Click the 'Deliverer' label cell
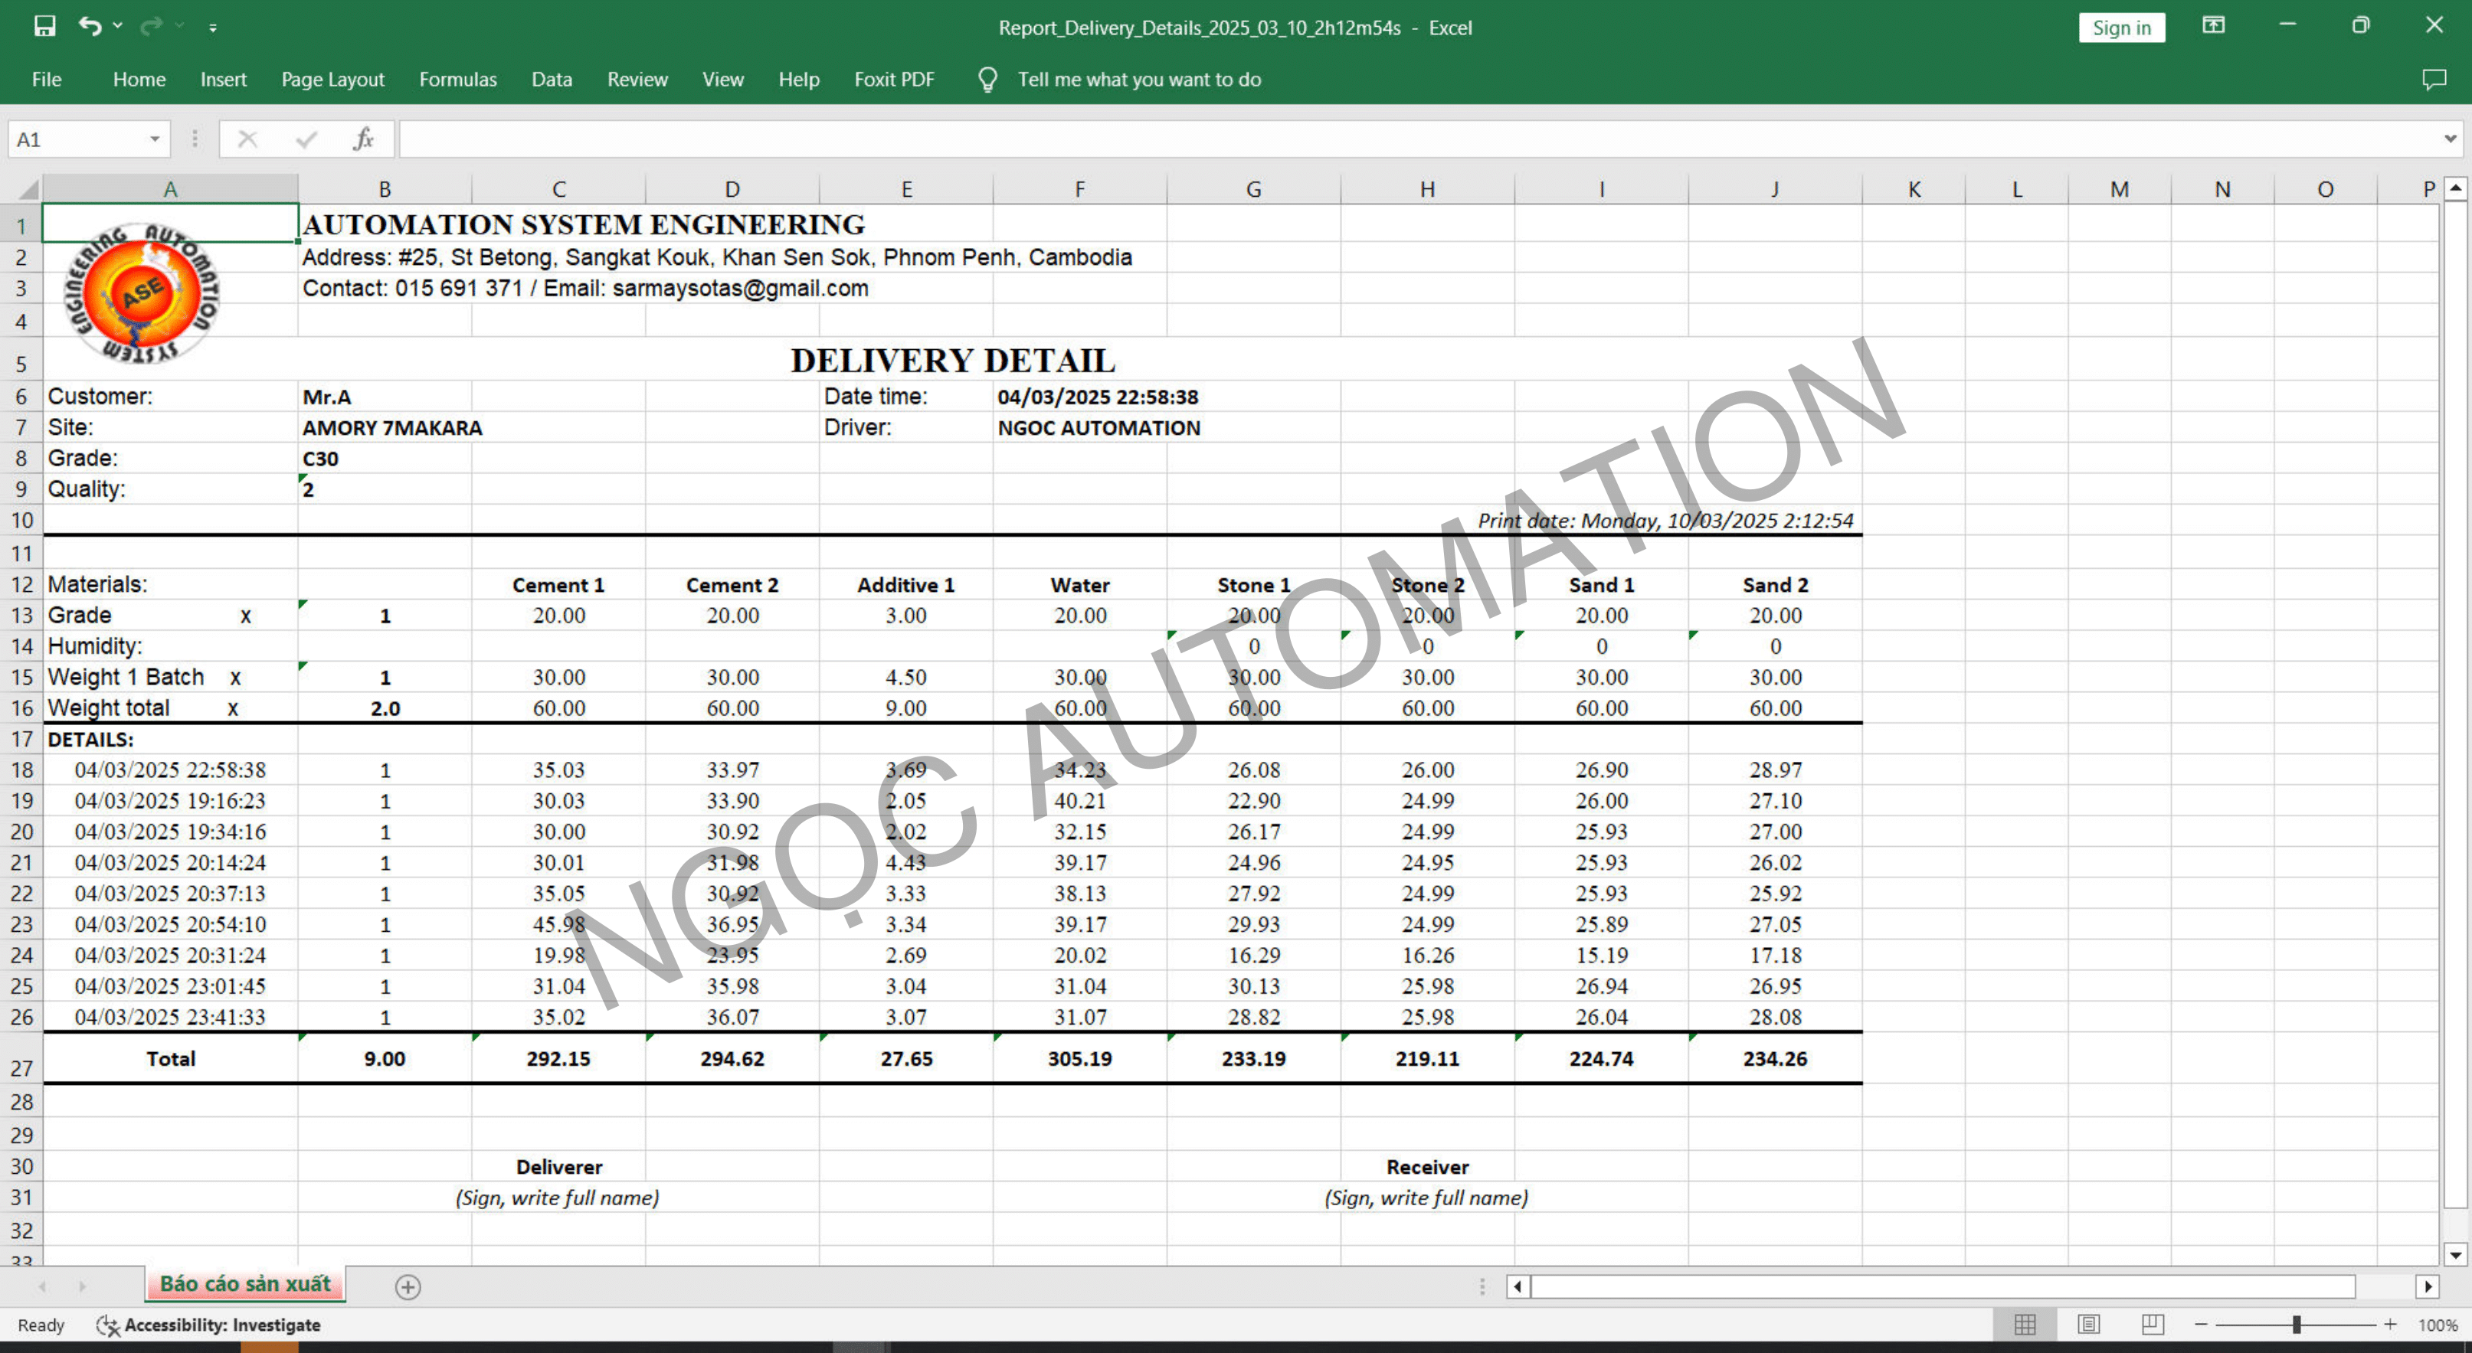 click(x=558, y=1167)
